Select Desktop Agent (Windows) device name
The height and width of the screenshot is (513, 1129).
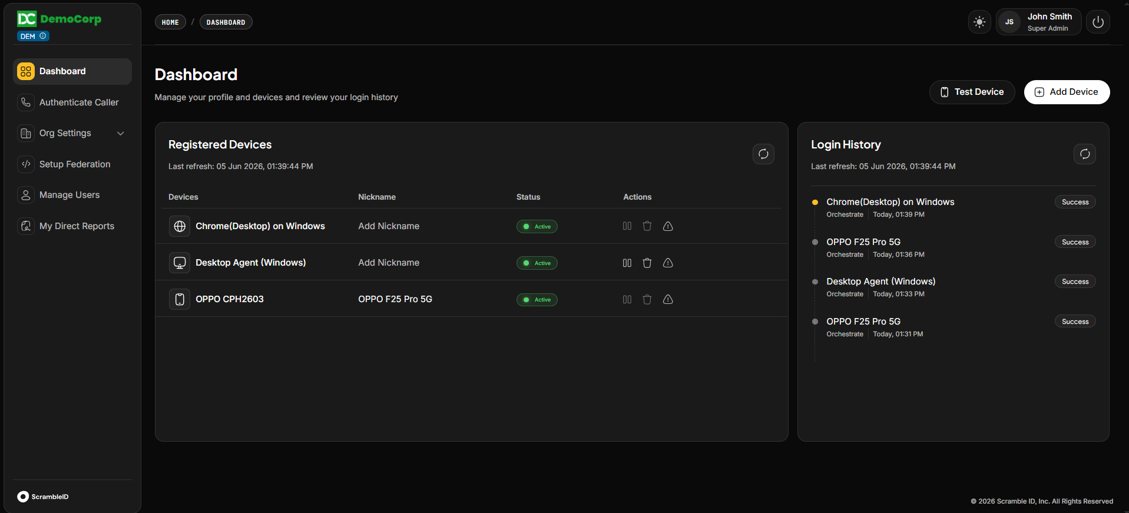[x=251, y=263]
